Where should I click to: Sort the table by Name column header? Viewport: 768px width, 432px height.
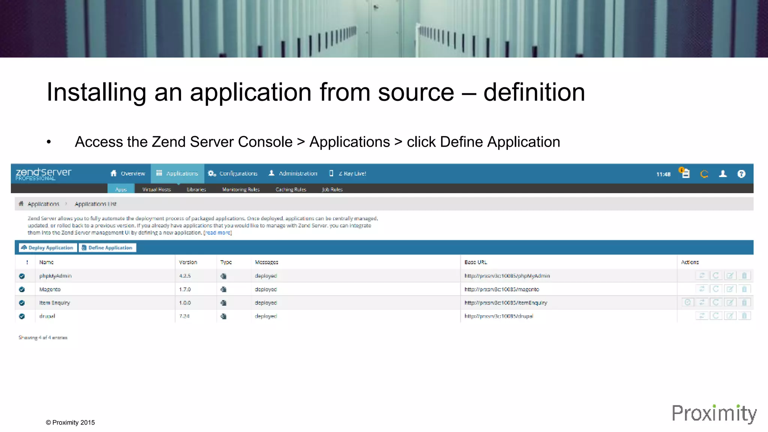(46, 262)
